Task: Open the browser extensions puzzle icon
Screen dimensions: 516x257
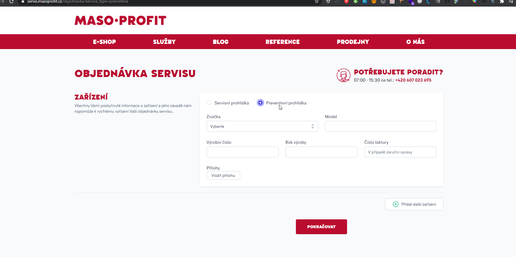Action: click(x=502, y=2)
